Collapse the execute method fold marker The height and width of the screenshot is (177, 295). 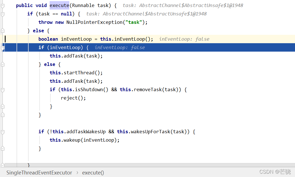(x=3, y=6)
